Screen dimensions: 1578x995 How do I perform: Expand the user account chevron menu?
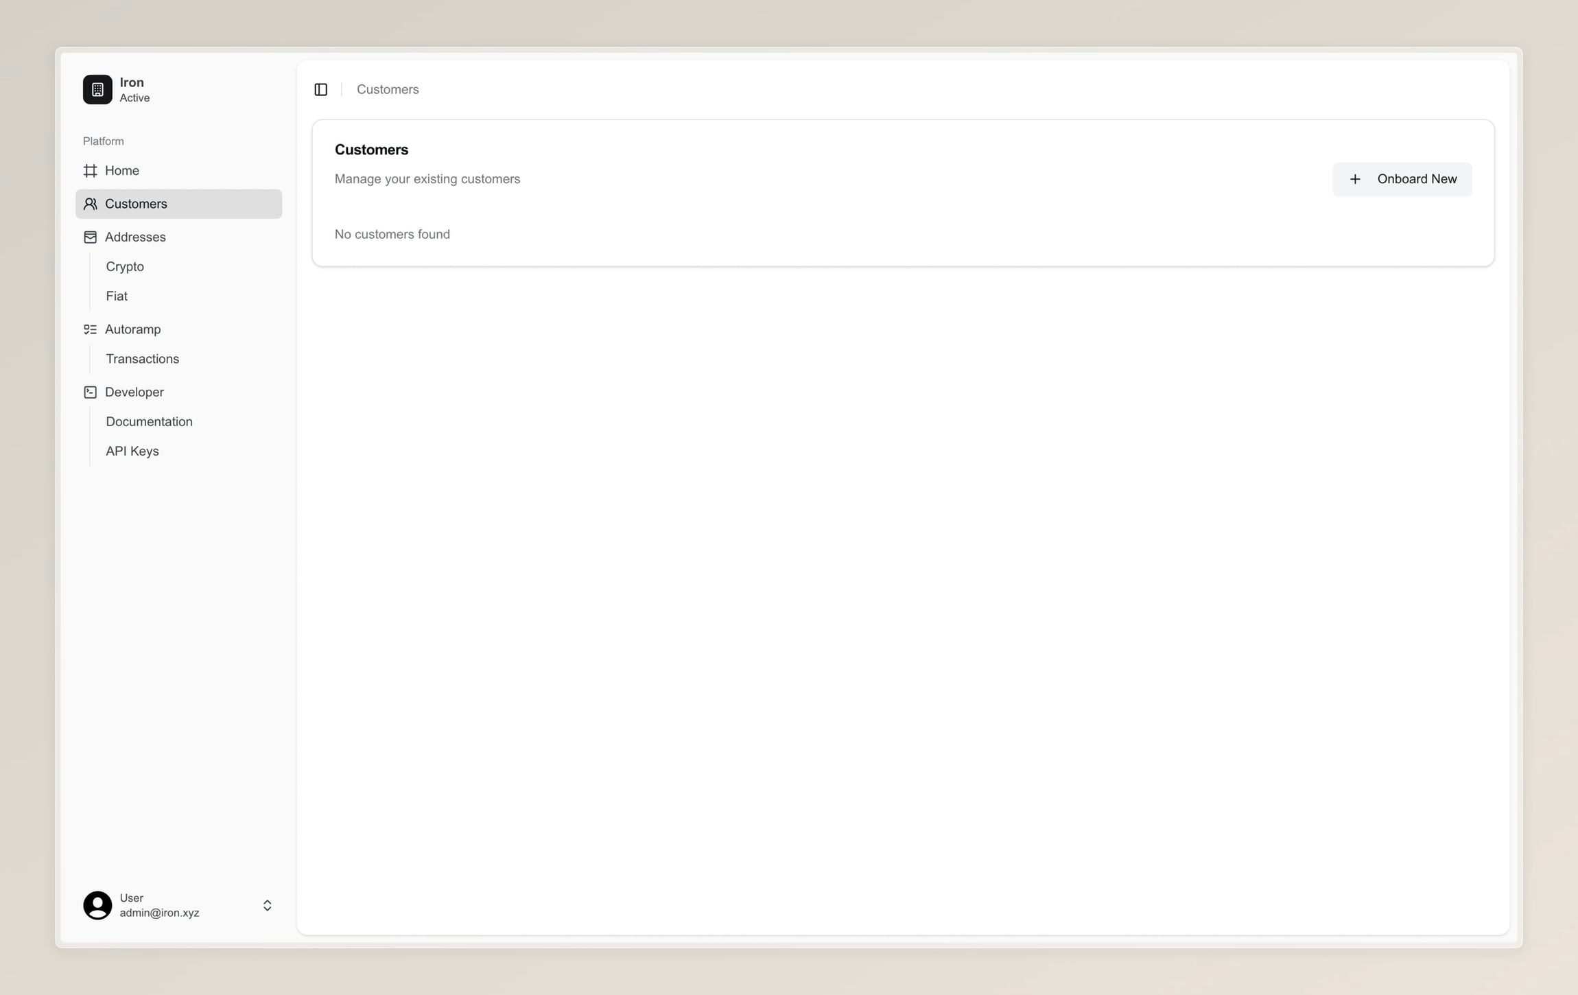coord(267,905)
